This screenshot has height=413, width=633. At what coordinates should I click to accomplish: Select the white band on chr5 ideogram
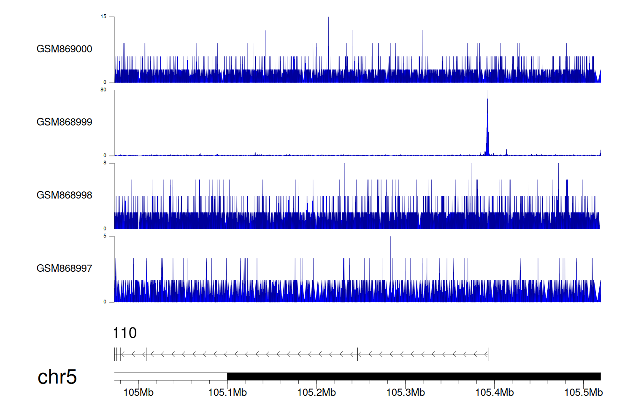(170, 376)
